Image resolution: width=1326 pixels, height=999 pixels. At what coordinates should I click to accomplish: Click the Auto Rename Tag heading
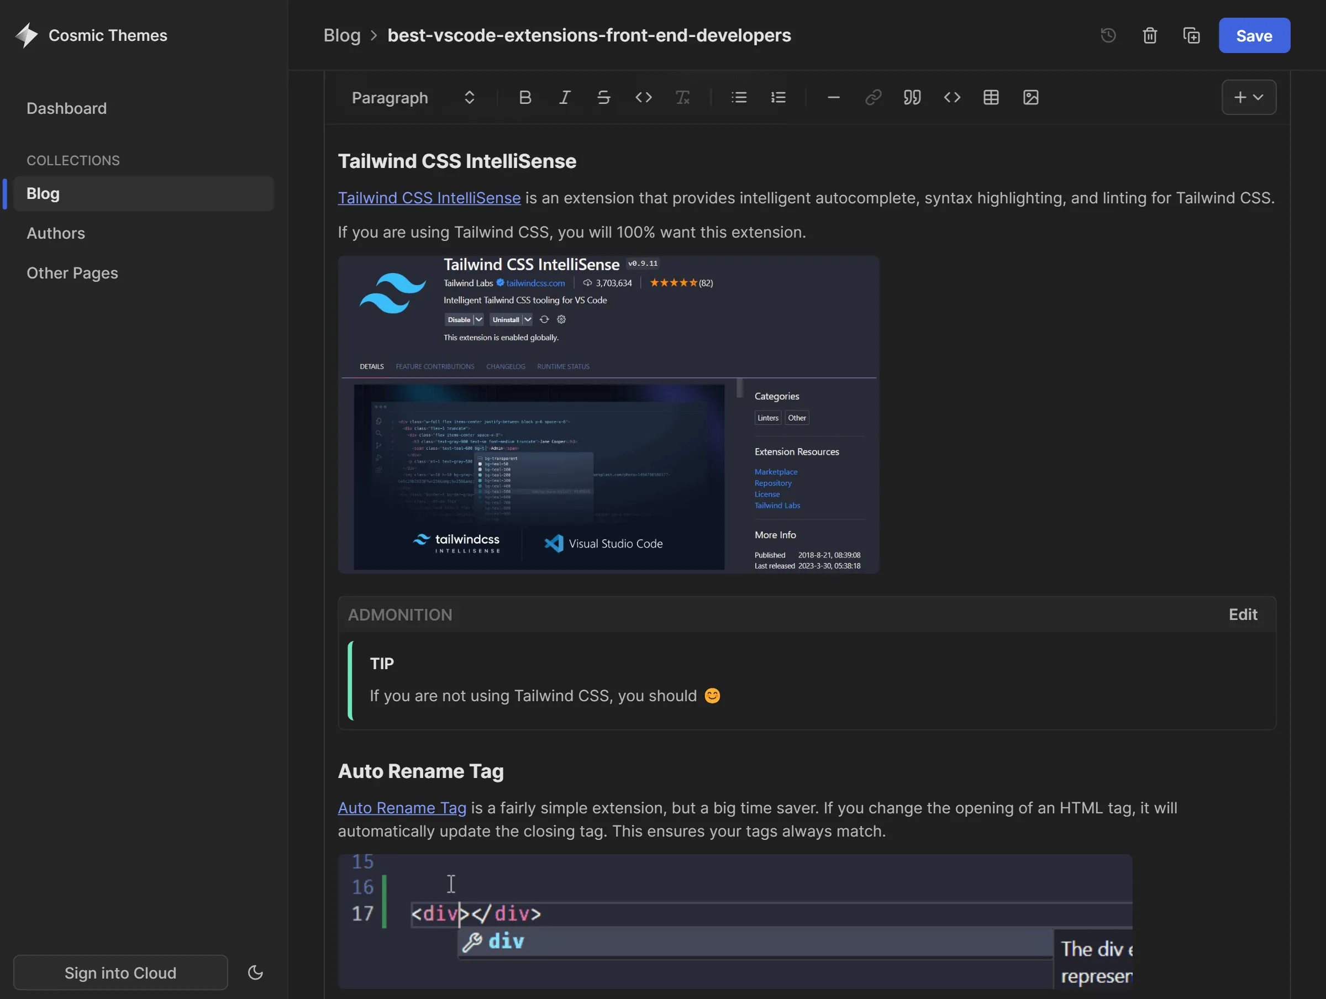421,771
